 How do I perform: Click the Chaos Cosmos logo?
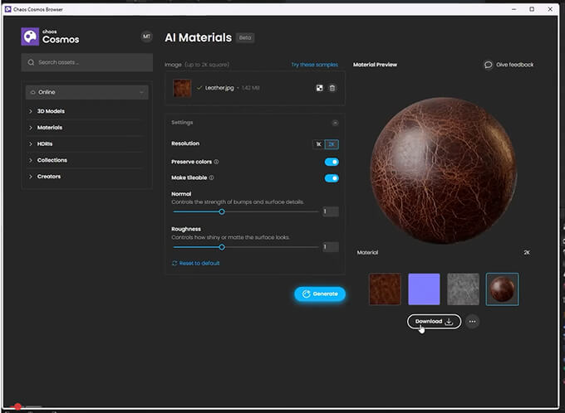30,37
